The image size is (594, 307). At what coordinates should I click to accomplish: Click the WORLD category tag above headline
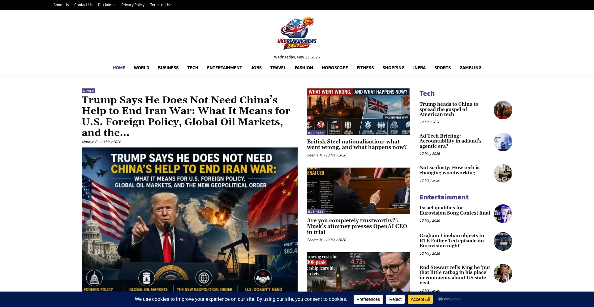pyautogui.click(x=88, y=91)
